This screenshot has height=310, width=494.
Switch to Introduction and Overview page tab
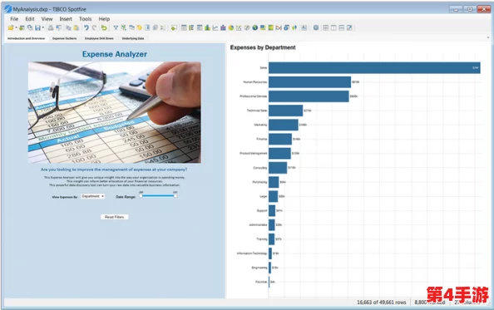click(26, 38)
